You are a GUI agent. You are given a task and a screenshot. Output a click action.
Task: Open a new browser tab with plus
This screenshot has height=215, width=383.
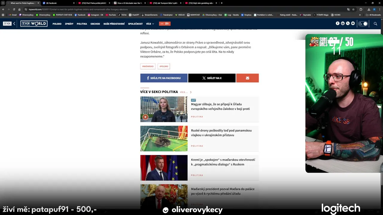click(x=221, y=3)
